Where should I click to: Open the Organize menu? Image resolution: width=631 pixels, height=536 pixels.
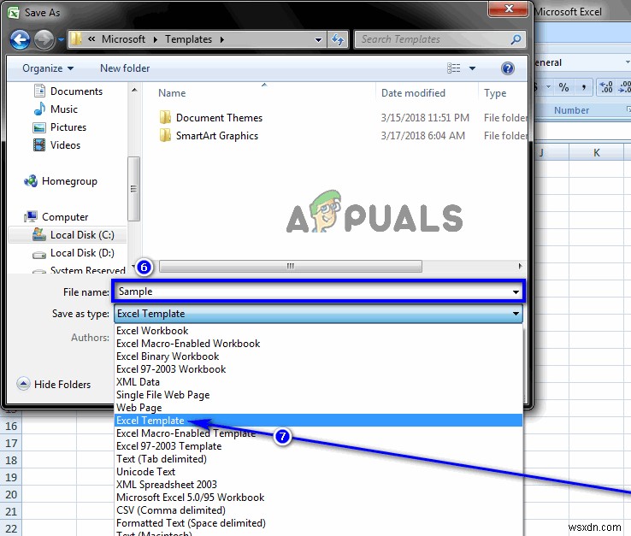48,68
